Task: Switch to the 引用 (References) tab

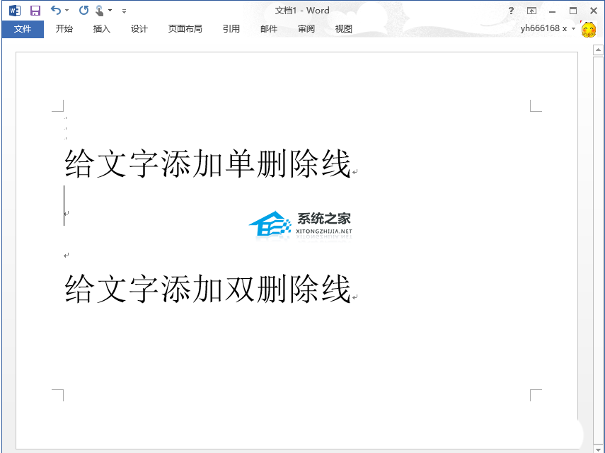Action: 231,29
